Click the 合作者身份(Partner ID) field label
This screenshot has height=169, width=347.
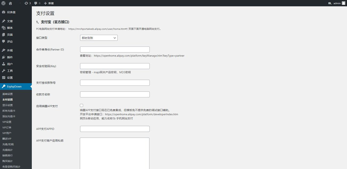[x=50, y=50]
